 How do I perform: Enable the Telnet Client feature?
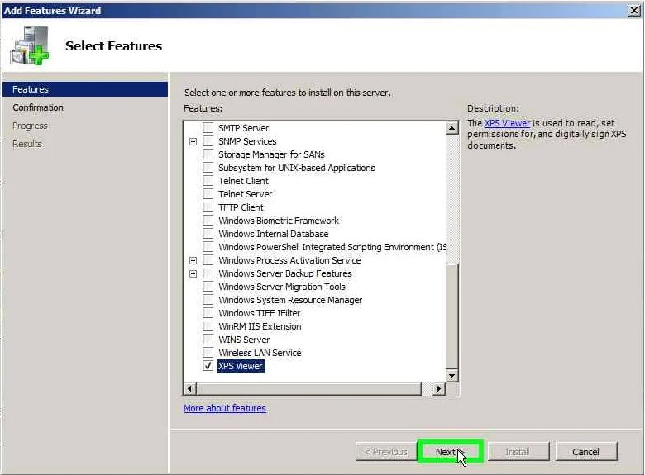(208, 180)
